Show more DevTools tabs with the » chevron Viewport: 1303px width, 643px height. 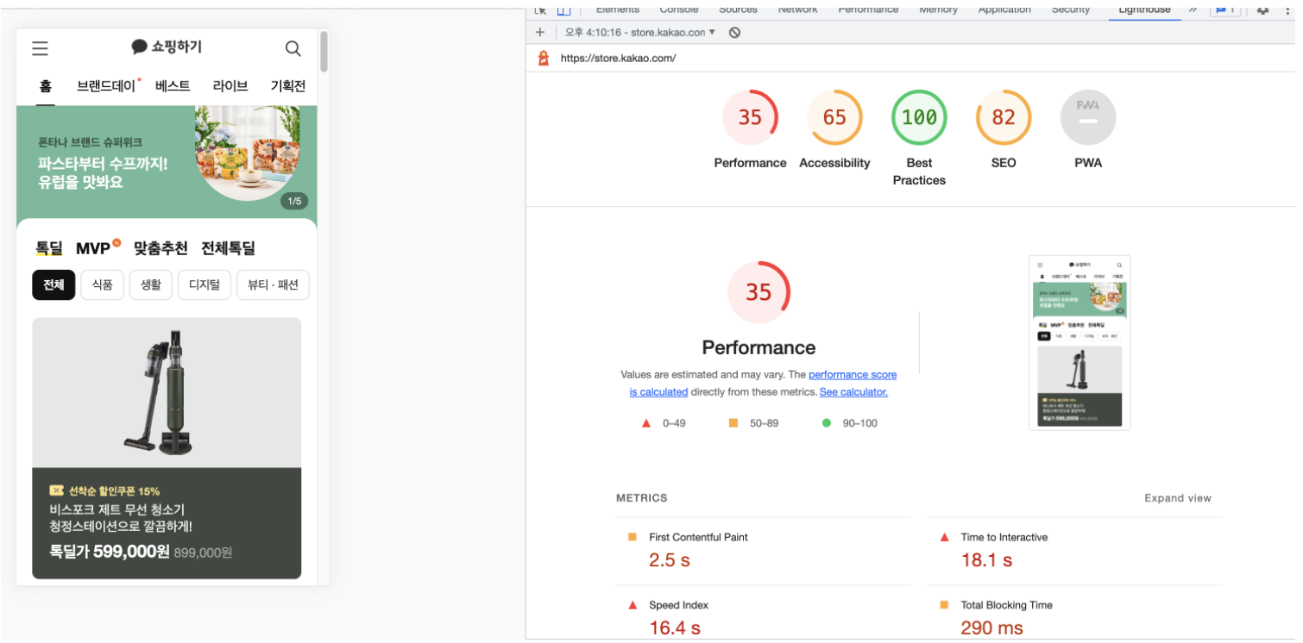(1193, 9)
